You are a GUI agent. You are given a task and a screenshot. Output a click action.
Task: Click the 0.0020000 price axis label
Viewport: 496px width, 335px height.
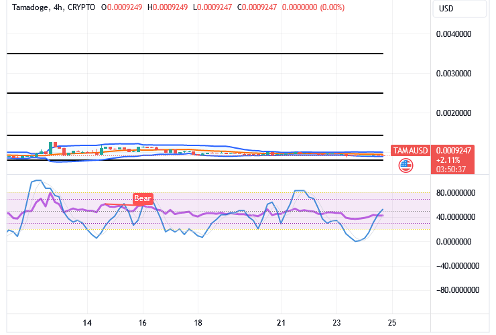(x=454, y=113)
